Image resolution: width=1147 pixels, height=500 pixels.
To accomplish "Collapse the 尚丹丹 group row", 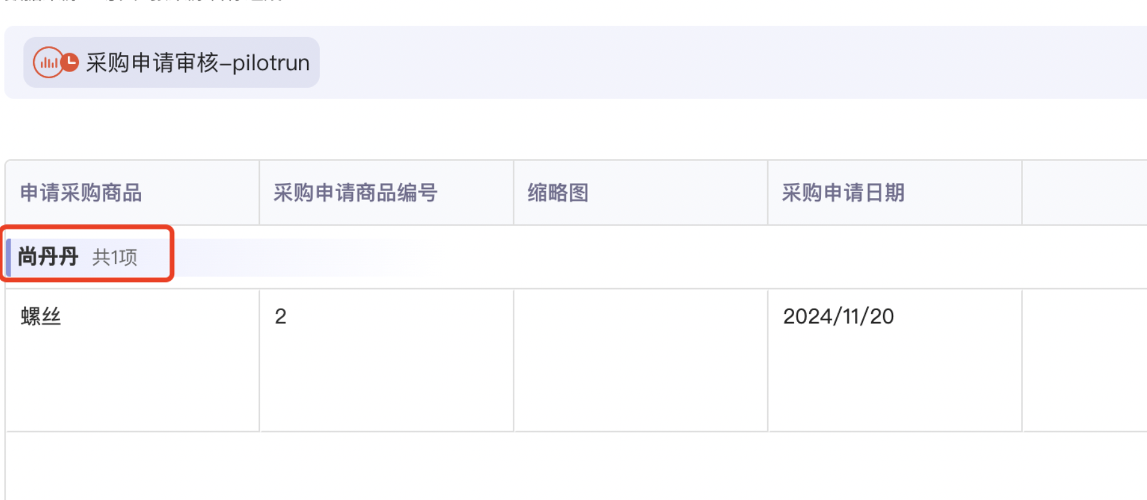I will click(48, 256).
